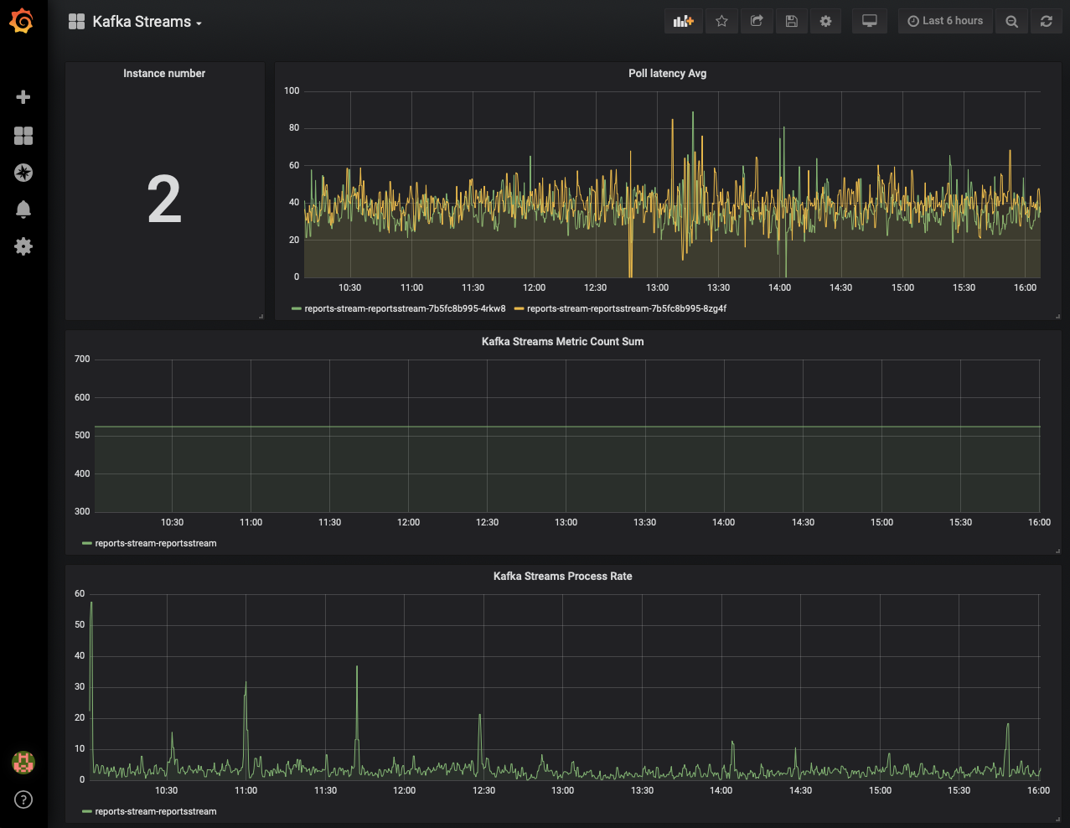Click the Grafana logo home icon
This screenshot has width=1070, height=828.
click(x=23, y=22)
